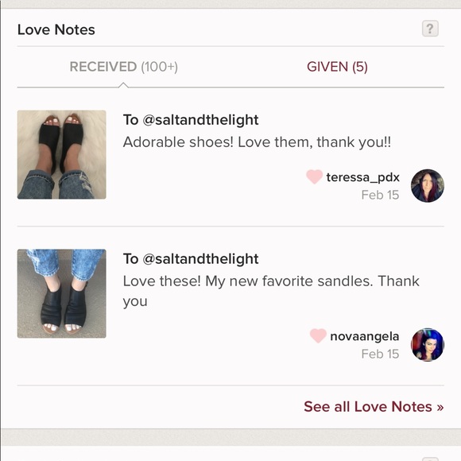View black sandals on white rug photo
This screenshot has width=461, height=461.
coord(62,155)
